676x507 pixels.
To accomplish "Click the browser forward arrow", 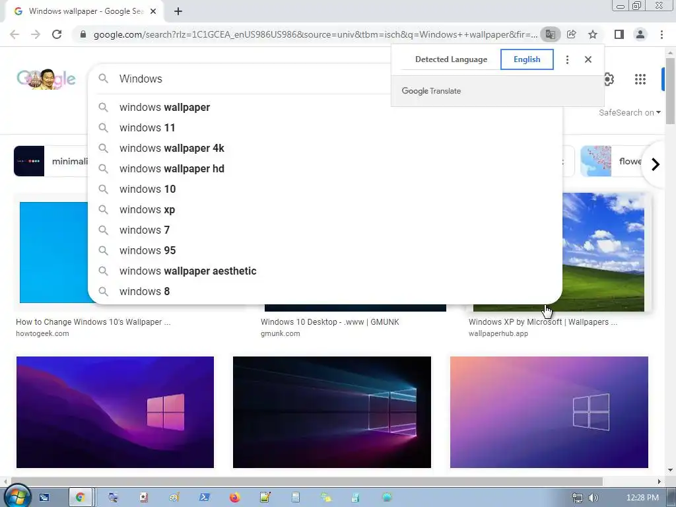I will point(36,34).
